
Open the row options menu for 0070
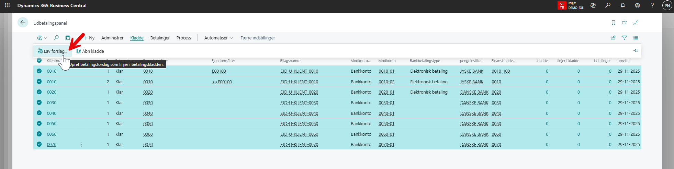click(81, 145)
